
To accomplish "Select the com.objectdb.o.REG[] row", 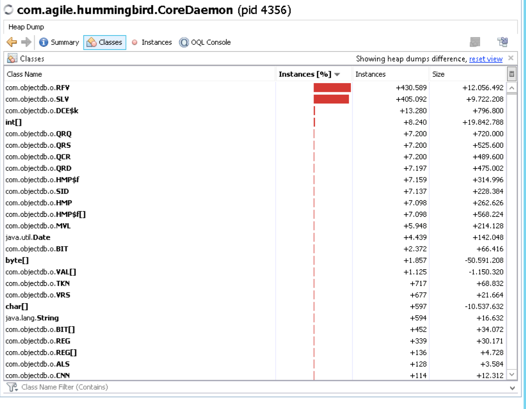I will (x=255, y=352).
